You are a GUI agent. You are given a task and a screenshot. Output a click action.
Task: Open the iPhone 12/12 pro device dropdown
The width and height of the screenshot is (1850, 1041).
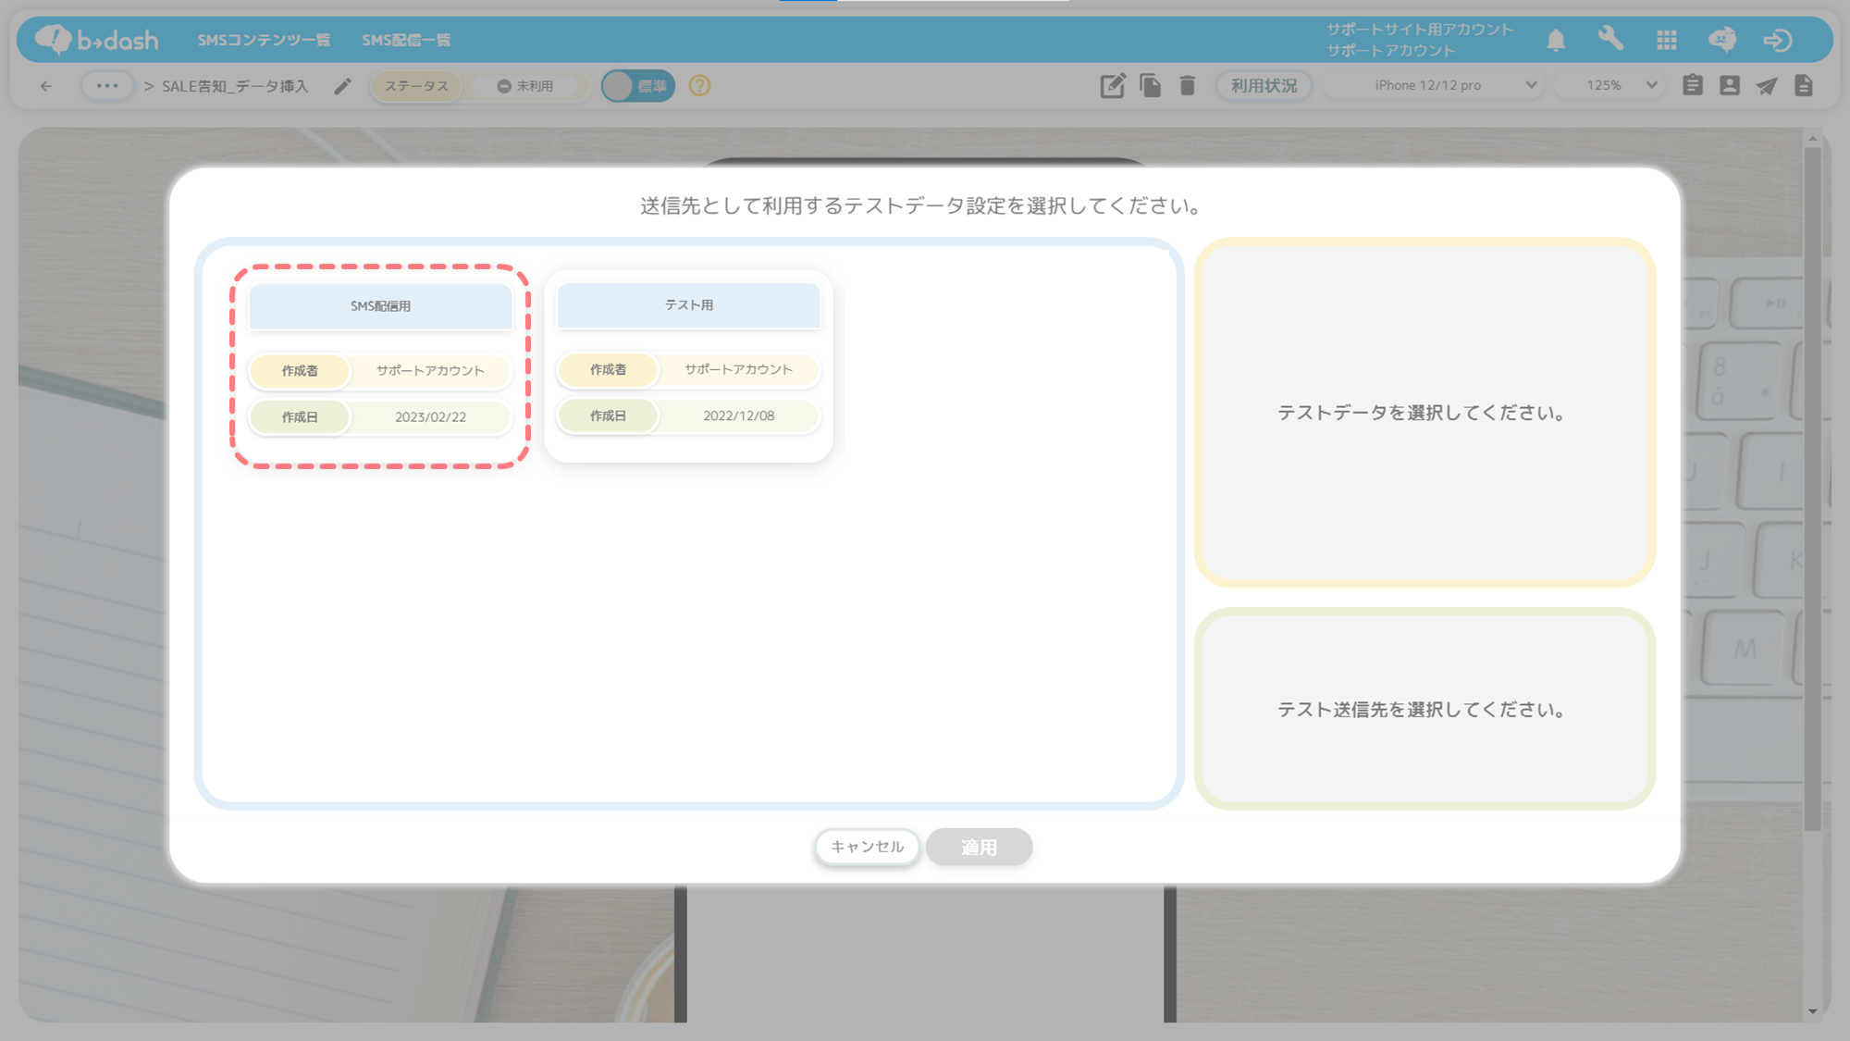(x=1436, y=85)
